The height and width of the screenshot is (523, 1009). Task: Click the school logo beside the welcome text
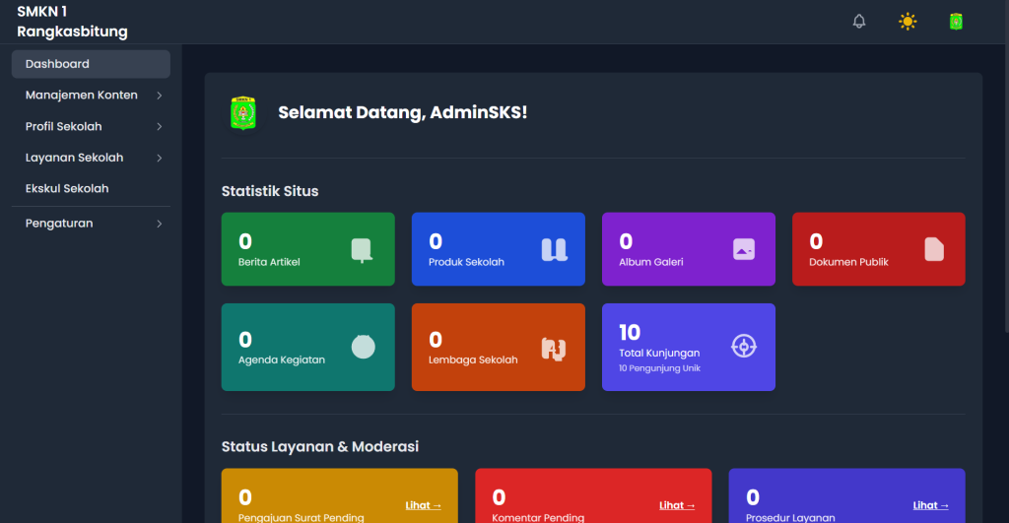[242, 113]
